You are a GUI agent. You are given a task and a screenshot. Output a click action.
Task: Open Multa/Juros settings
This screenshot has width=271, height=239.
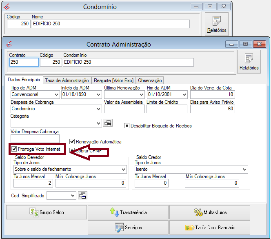209,212
